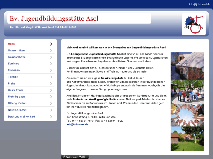The width and height of the screenshot is (213, 159).
Task: Click the chevron next to Neues aus Asel
Action: 51,110
